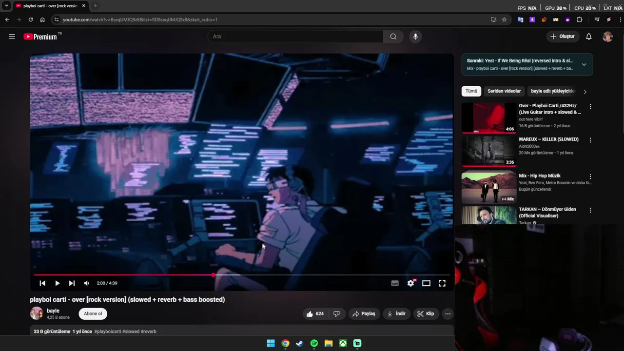Close the playboi carti tab
Image resolution: width=624 pixels, height=351 pixels.
click(83, 6)
